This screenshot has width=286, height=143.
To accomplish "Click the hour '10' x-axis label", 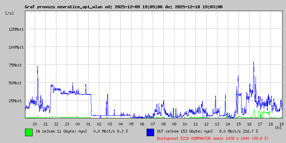I will coord(185,124).
